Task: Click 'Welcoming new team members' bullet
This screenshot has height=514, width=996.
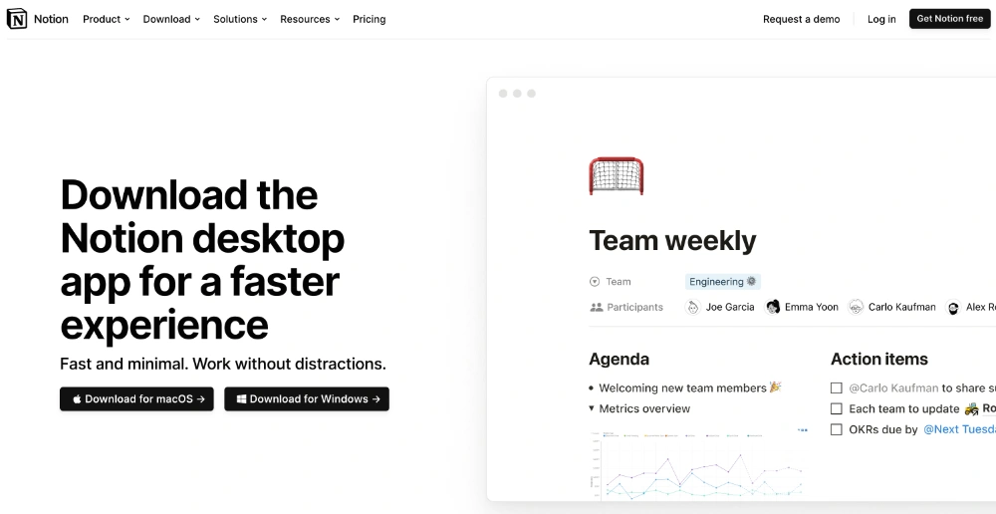Action: [683, 387]
